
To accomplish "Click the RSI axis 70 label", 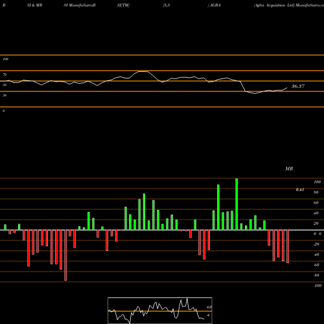I will click(x=5, y=75).
